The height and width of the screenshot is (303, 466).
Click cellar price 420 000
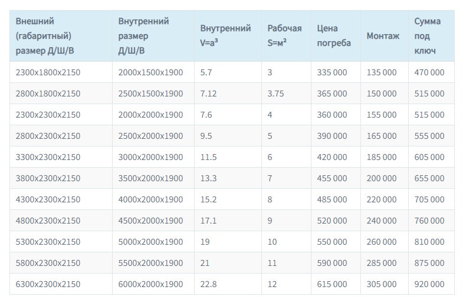pyautogui.click(x=332, y=157)
